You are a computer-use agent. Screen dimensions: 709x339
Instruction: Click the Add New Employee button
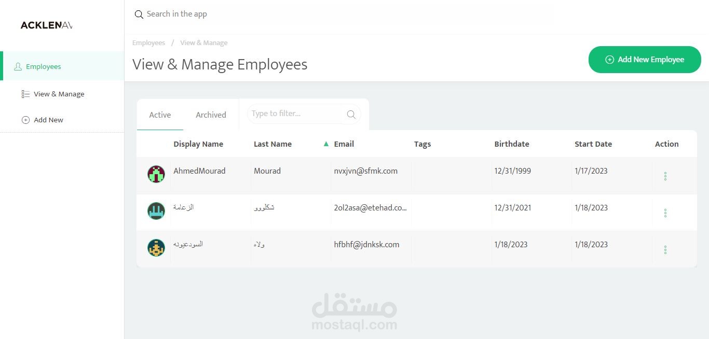coord(645,60)
